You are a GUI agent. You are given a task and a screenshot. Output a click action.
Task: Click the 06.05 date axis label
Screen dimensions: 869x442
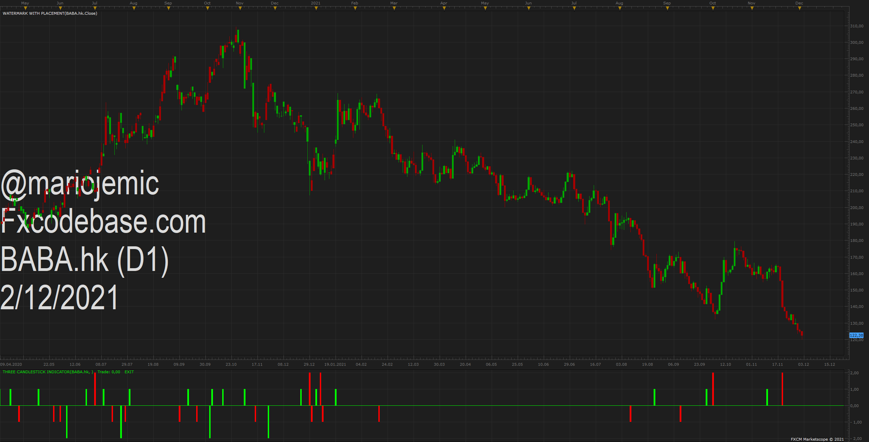pyautogui.click(x=491, y=364)
